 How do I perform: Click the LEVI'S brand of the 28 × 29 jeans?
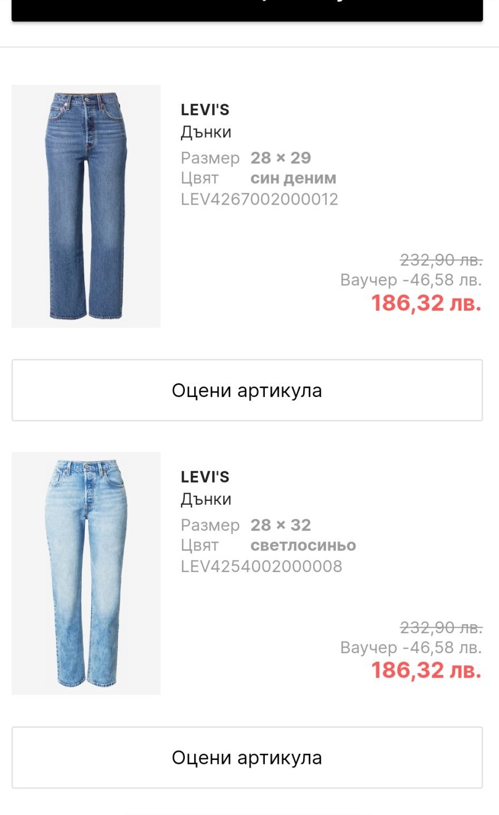pos(205,110)
